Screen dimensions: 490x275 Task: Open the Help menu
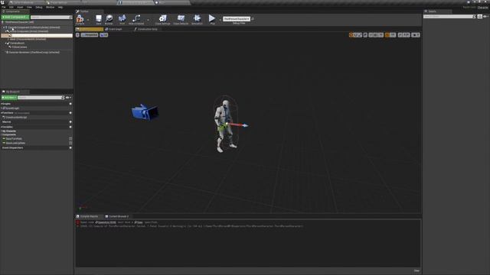60,7
